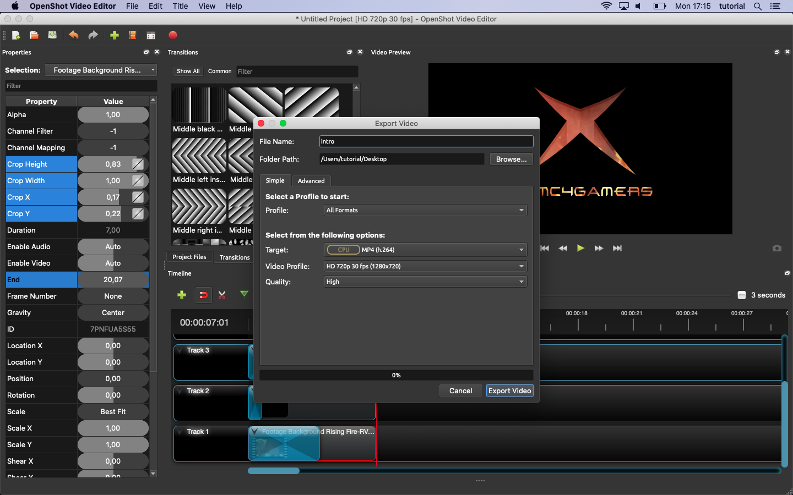The width and height of the screenshot is (793, 495).
Task: Open the Title menu in menu bar
Action: (x=180, y=6)
